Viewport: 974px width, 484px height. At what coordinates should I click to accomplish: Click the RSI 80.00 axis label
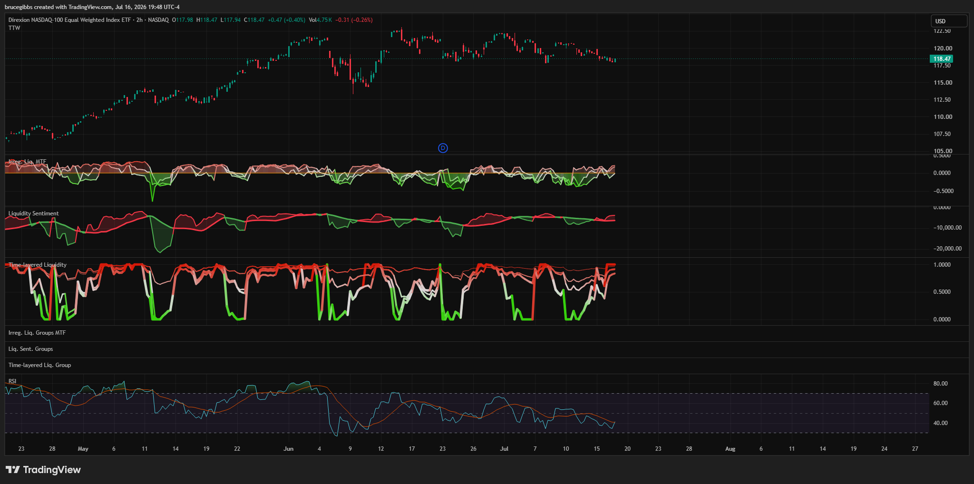tap(941, 384)
